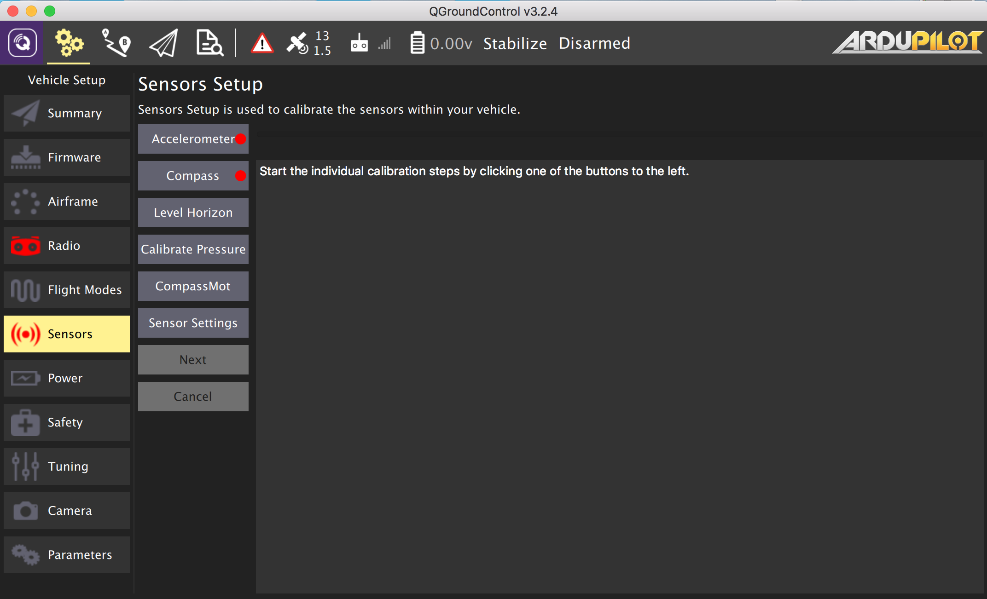Click the Vehicle Setup gears icon
Image resolution: width=987 pixels, height=599 pixels.
coord(69,43)
